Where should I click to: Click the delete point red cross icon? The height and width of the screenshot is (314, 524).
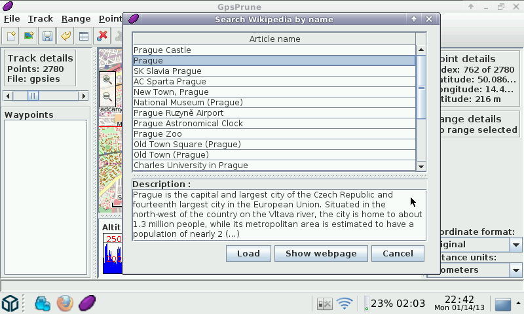point(102,36)
